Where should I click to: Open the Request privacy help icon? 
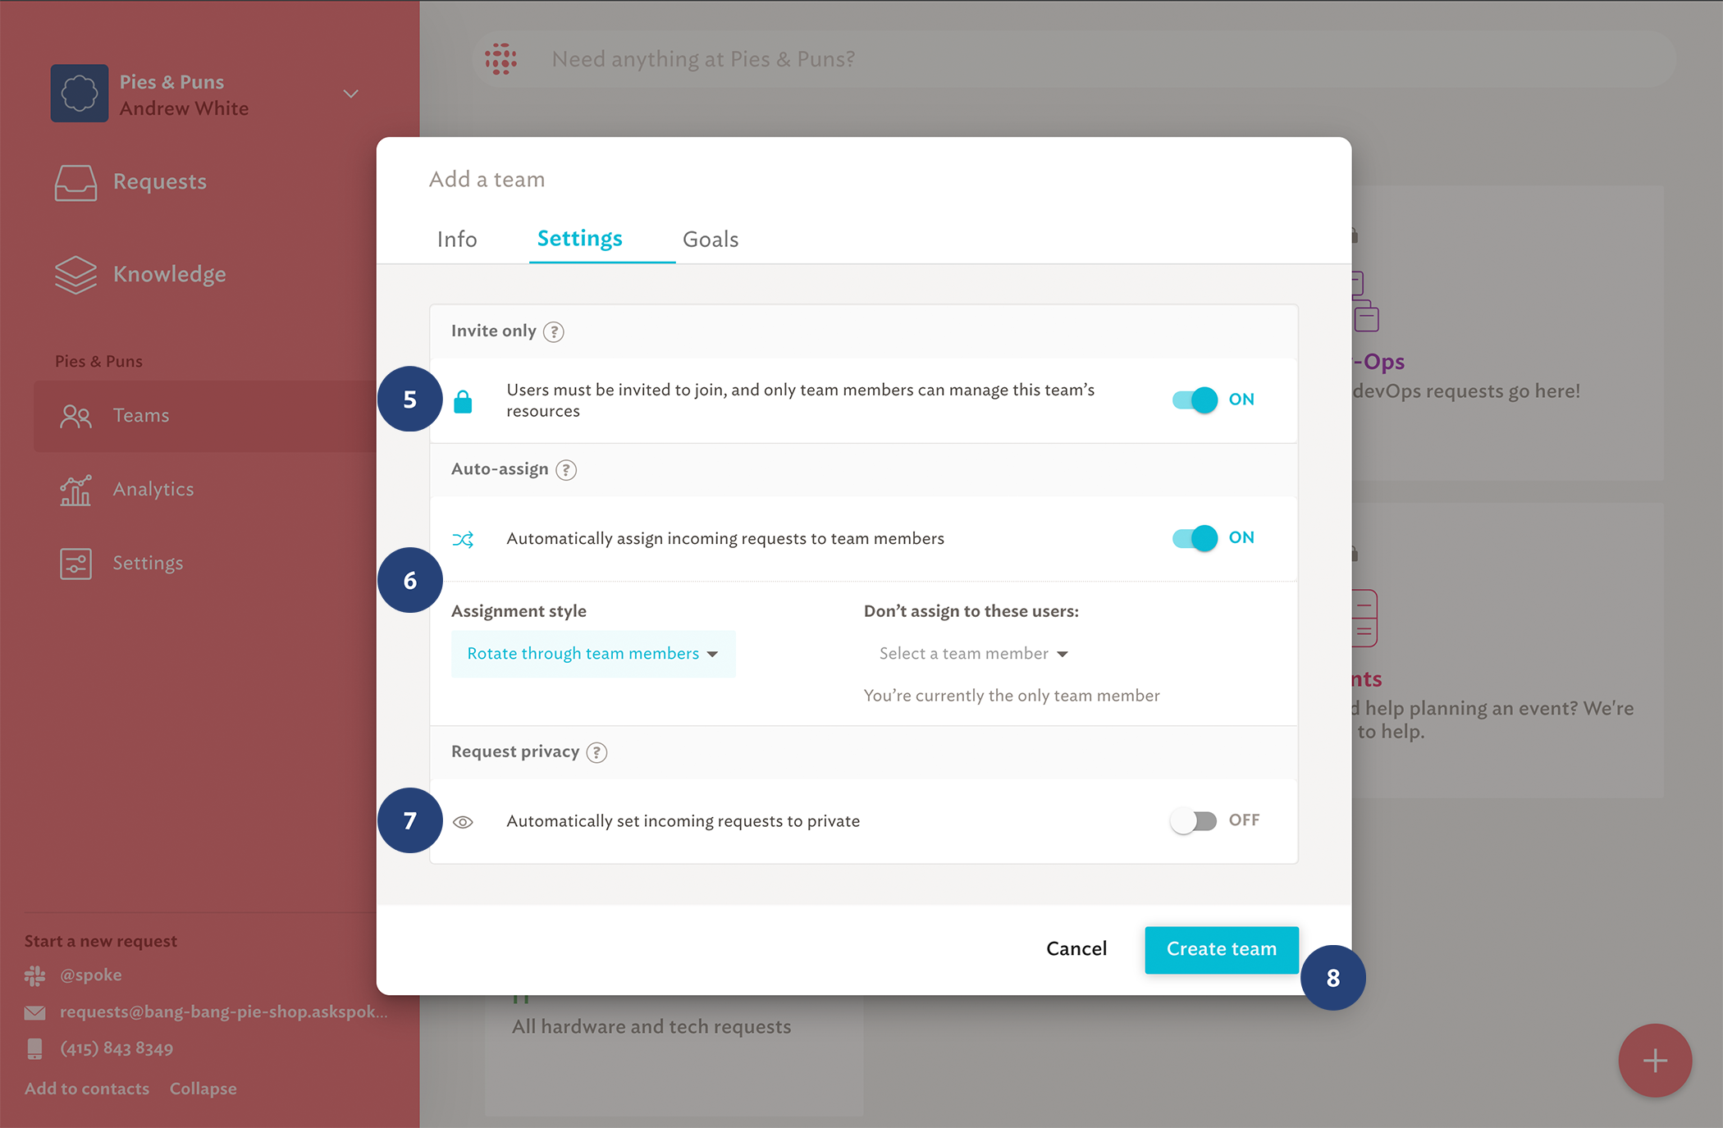pos(597,752)
